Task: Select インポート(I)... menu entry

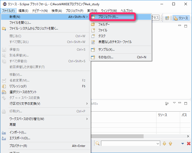Action: click(x=45, y=132)
